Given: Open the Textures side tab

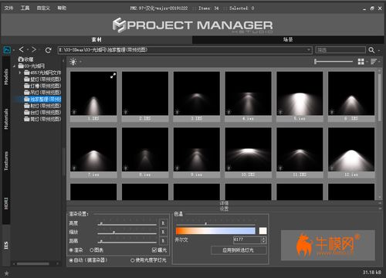Looking at the screenshot, I should click(x=6, y=161).
